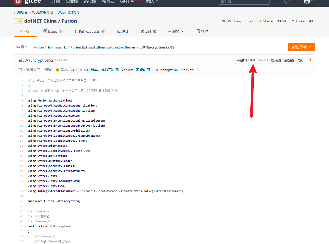Image resolution: width=329 pixels, height=244 pixels.
Task: Click line number 25
Action: coord(21,201)
